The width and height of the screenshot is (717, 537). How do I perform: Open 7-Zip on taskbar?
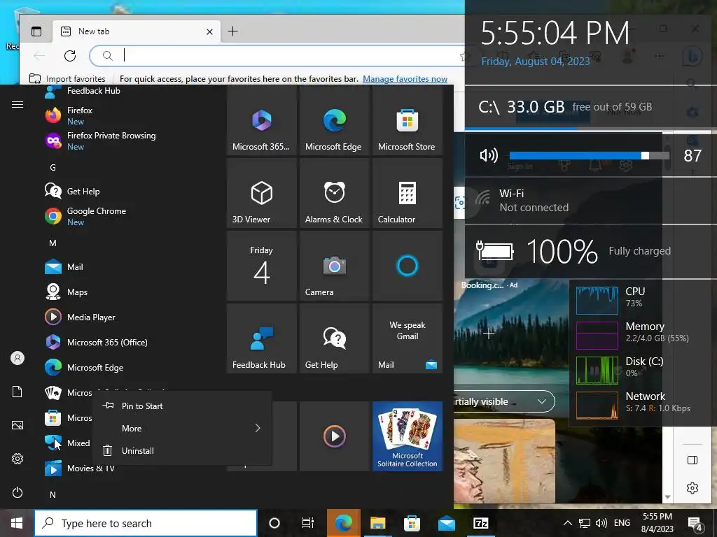click(x=480, y=523)
